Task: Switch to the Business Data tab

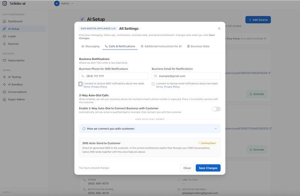Action: 198,46
